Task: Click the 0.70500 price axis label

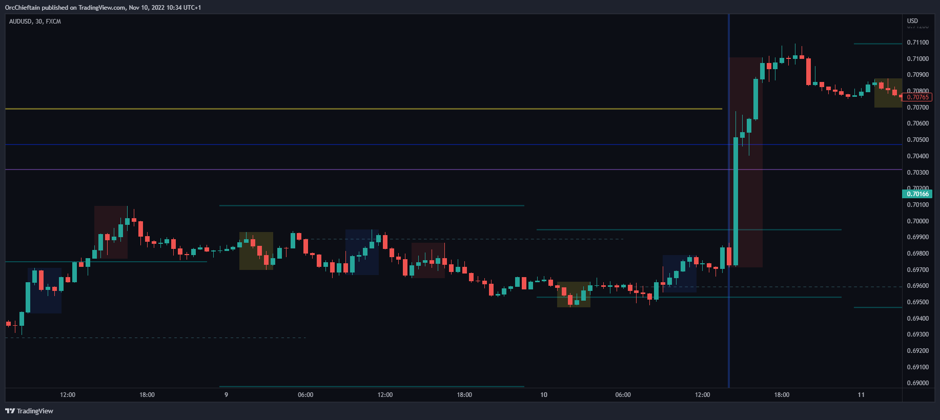Action: [x=917, y=140]
